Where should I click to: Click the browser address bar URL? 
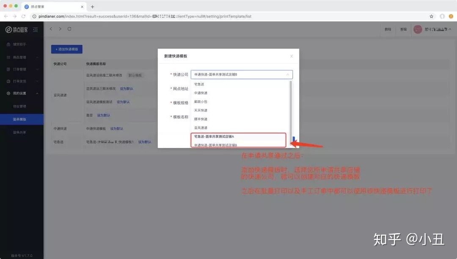tap(145, 17)
